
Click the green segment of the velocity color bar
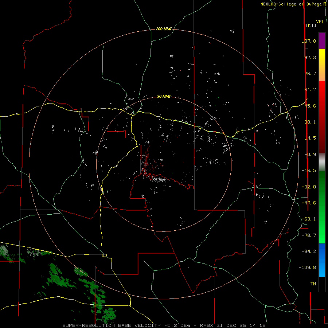coord(322,207)
